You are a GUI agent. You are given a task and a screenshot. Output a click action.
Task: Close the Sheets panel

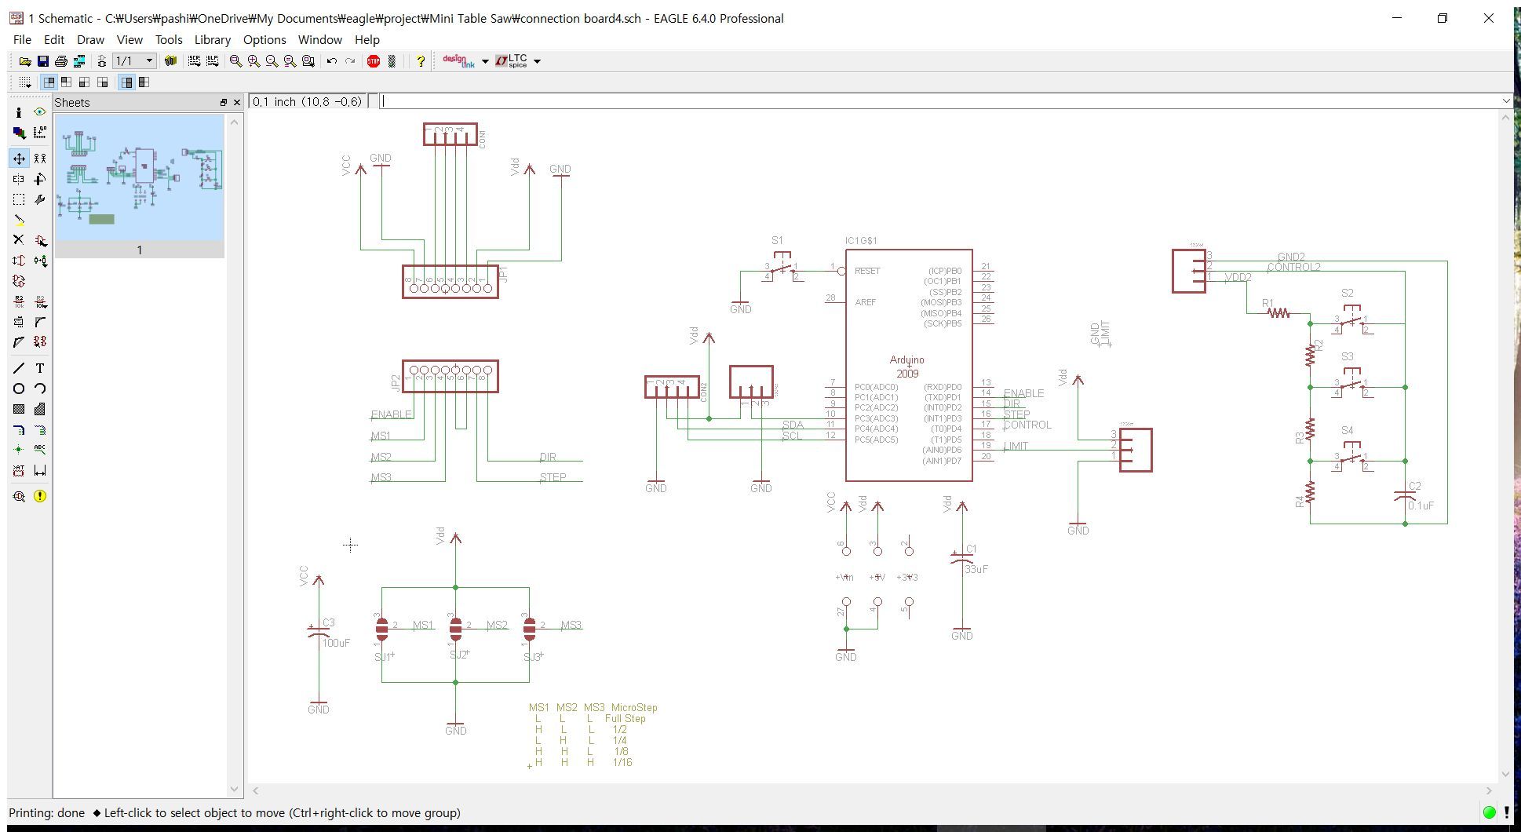pos(236,103)
